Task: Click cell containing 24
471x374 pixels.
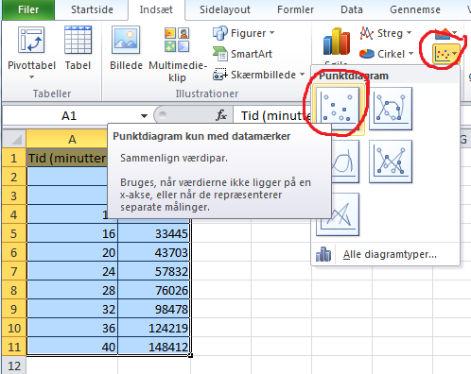Action: click(73, 271)
